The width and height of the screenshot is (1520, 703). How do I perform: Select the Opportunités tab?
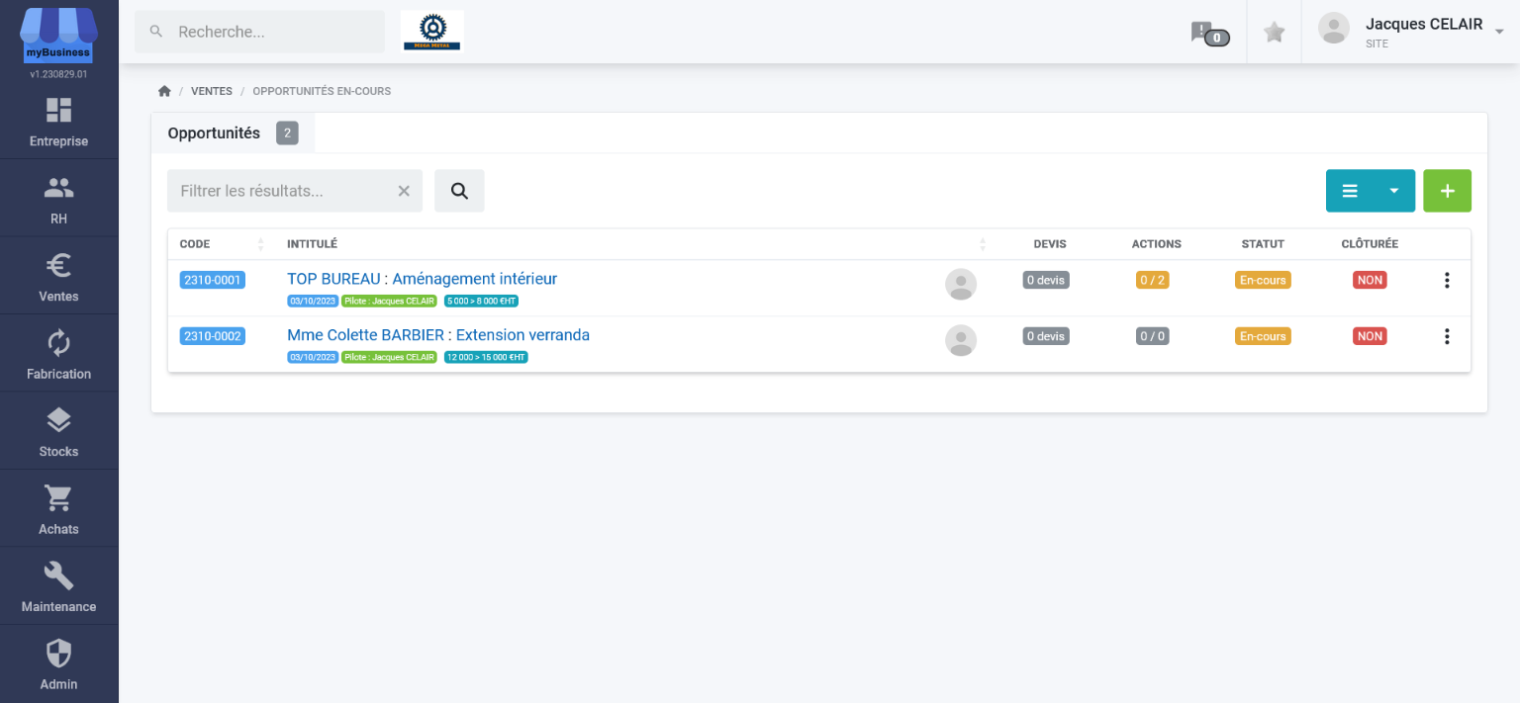coord(233,133)
